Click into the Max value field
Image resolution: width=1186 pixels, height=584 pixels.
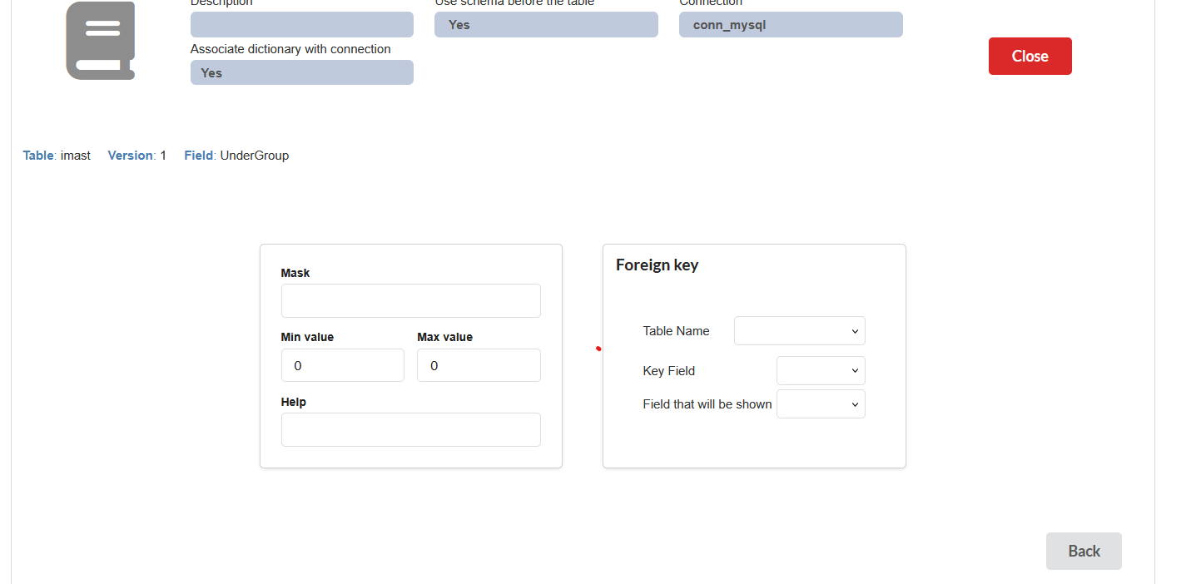click(478, 365)
